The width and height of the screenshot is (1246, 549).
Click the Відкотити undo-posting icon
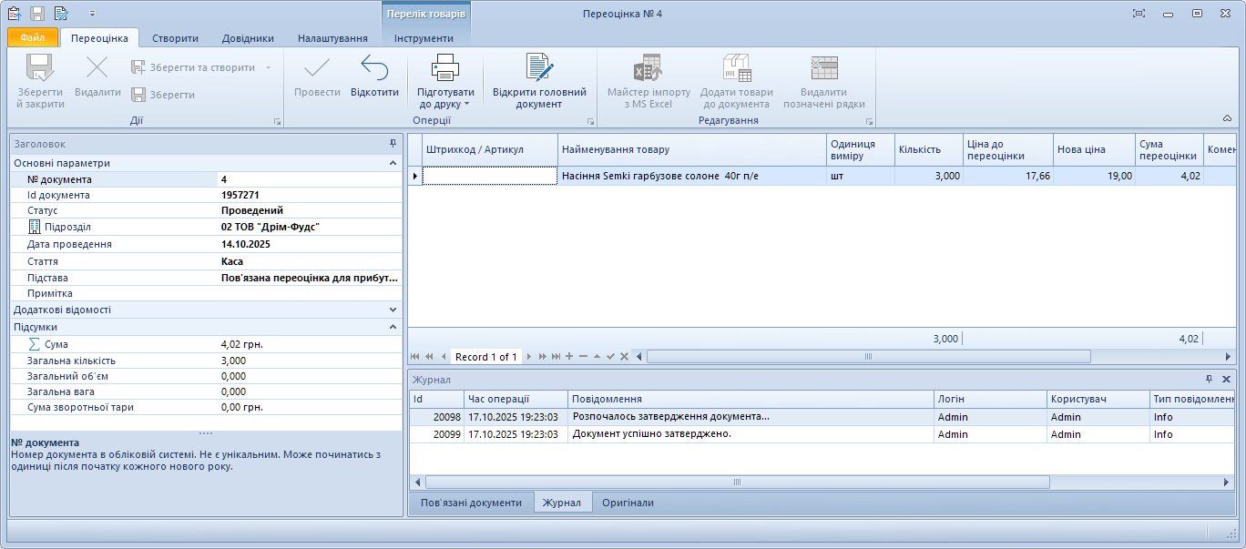pos(374,68)
